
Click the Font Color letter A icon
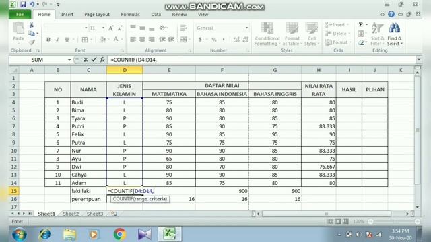coord(116,40)
